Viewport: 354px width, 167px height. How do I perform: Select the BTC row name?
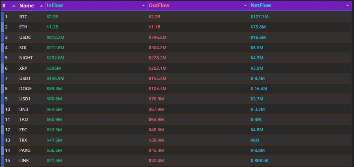(23, 16)
